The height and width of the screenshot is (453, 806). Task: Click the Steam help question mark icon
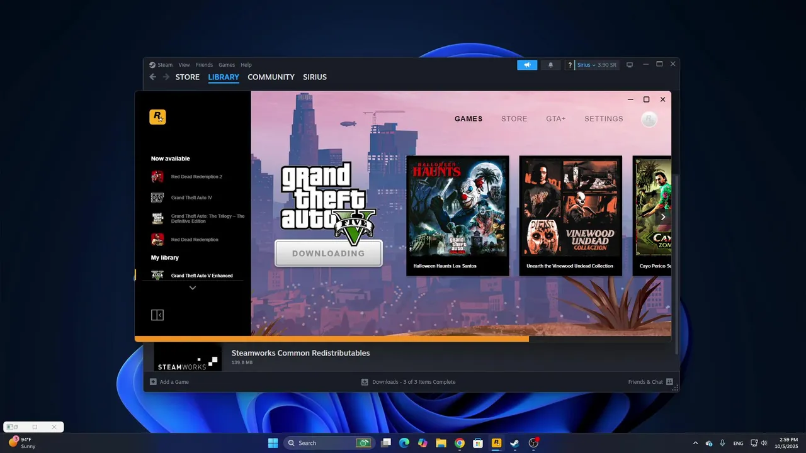tap(570, 65)
